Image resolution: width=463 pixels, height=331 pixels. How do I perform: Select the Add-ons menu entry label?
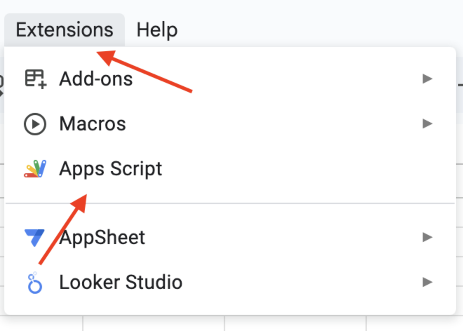(x=96, y=79)
